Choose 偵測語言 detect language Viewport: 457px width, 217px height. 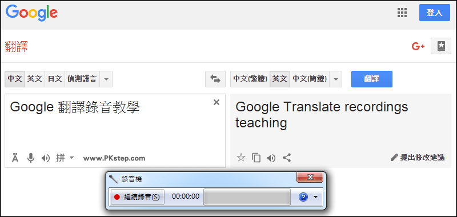coord(82,79)
